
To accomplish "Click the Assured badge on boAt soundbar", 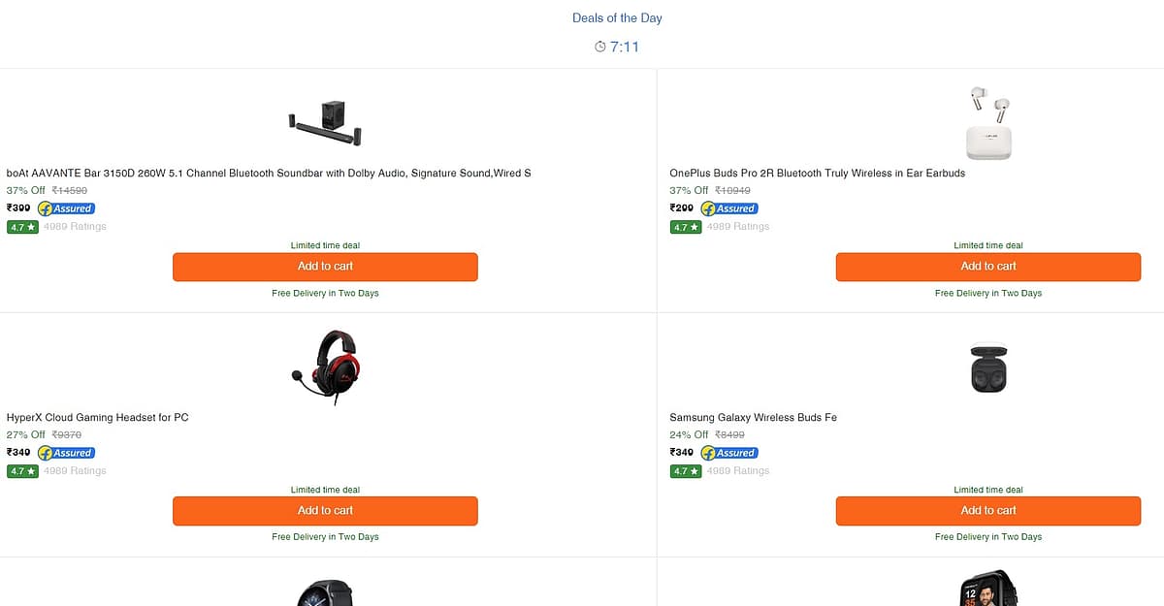I will (x=66, y=208).
